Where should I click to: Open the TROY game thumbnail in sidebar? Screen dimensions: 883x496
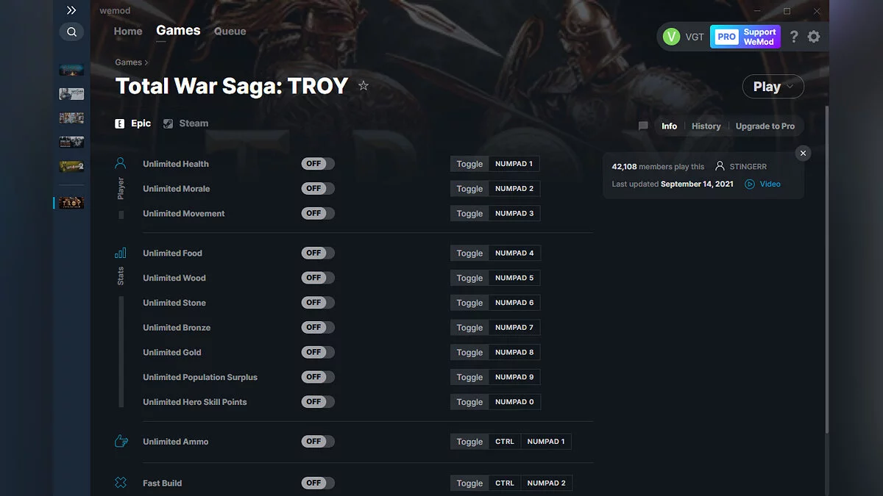71,203
